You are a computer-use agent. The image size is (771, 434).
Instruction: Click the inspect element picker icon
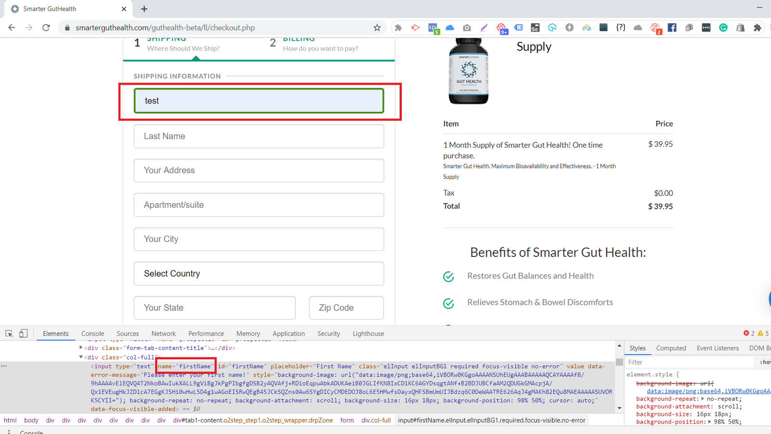point(9,333)
